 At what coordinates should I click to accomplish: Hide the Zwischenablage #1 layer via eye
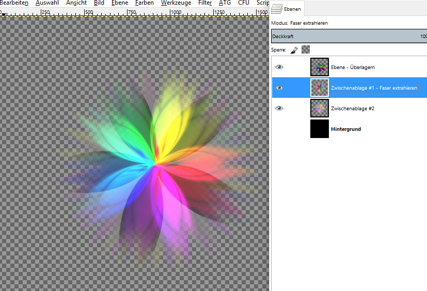coord(279,88)
